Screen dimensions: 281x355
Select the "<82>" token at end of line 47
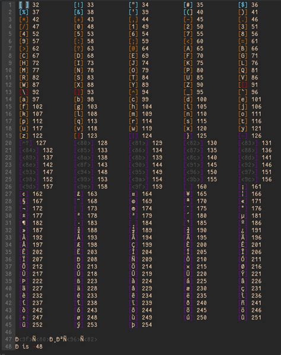[91, 340]
